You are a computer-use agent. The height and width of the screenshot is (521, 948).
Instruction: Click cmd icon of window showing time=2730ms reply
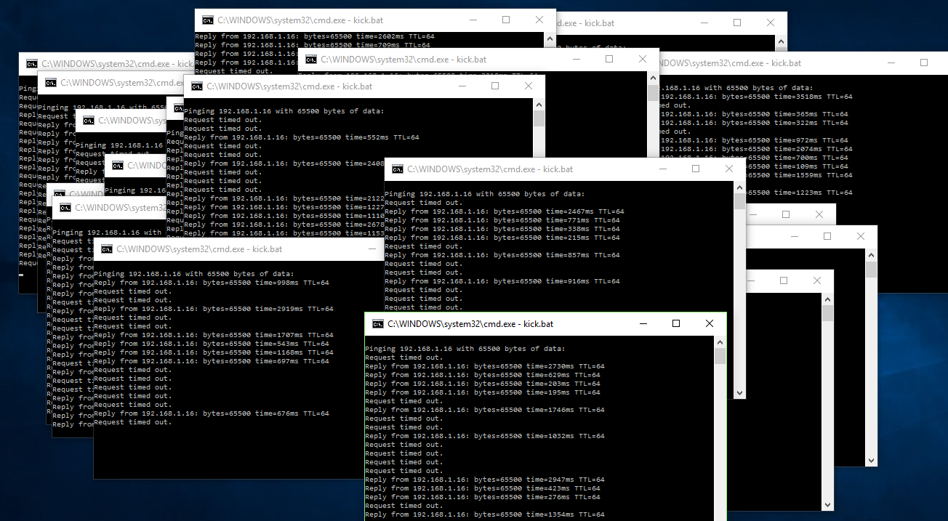pyautogui.click(x=377, y=323)
